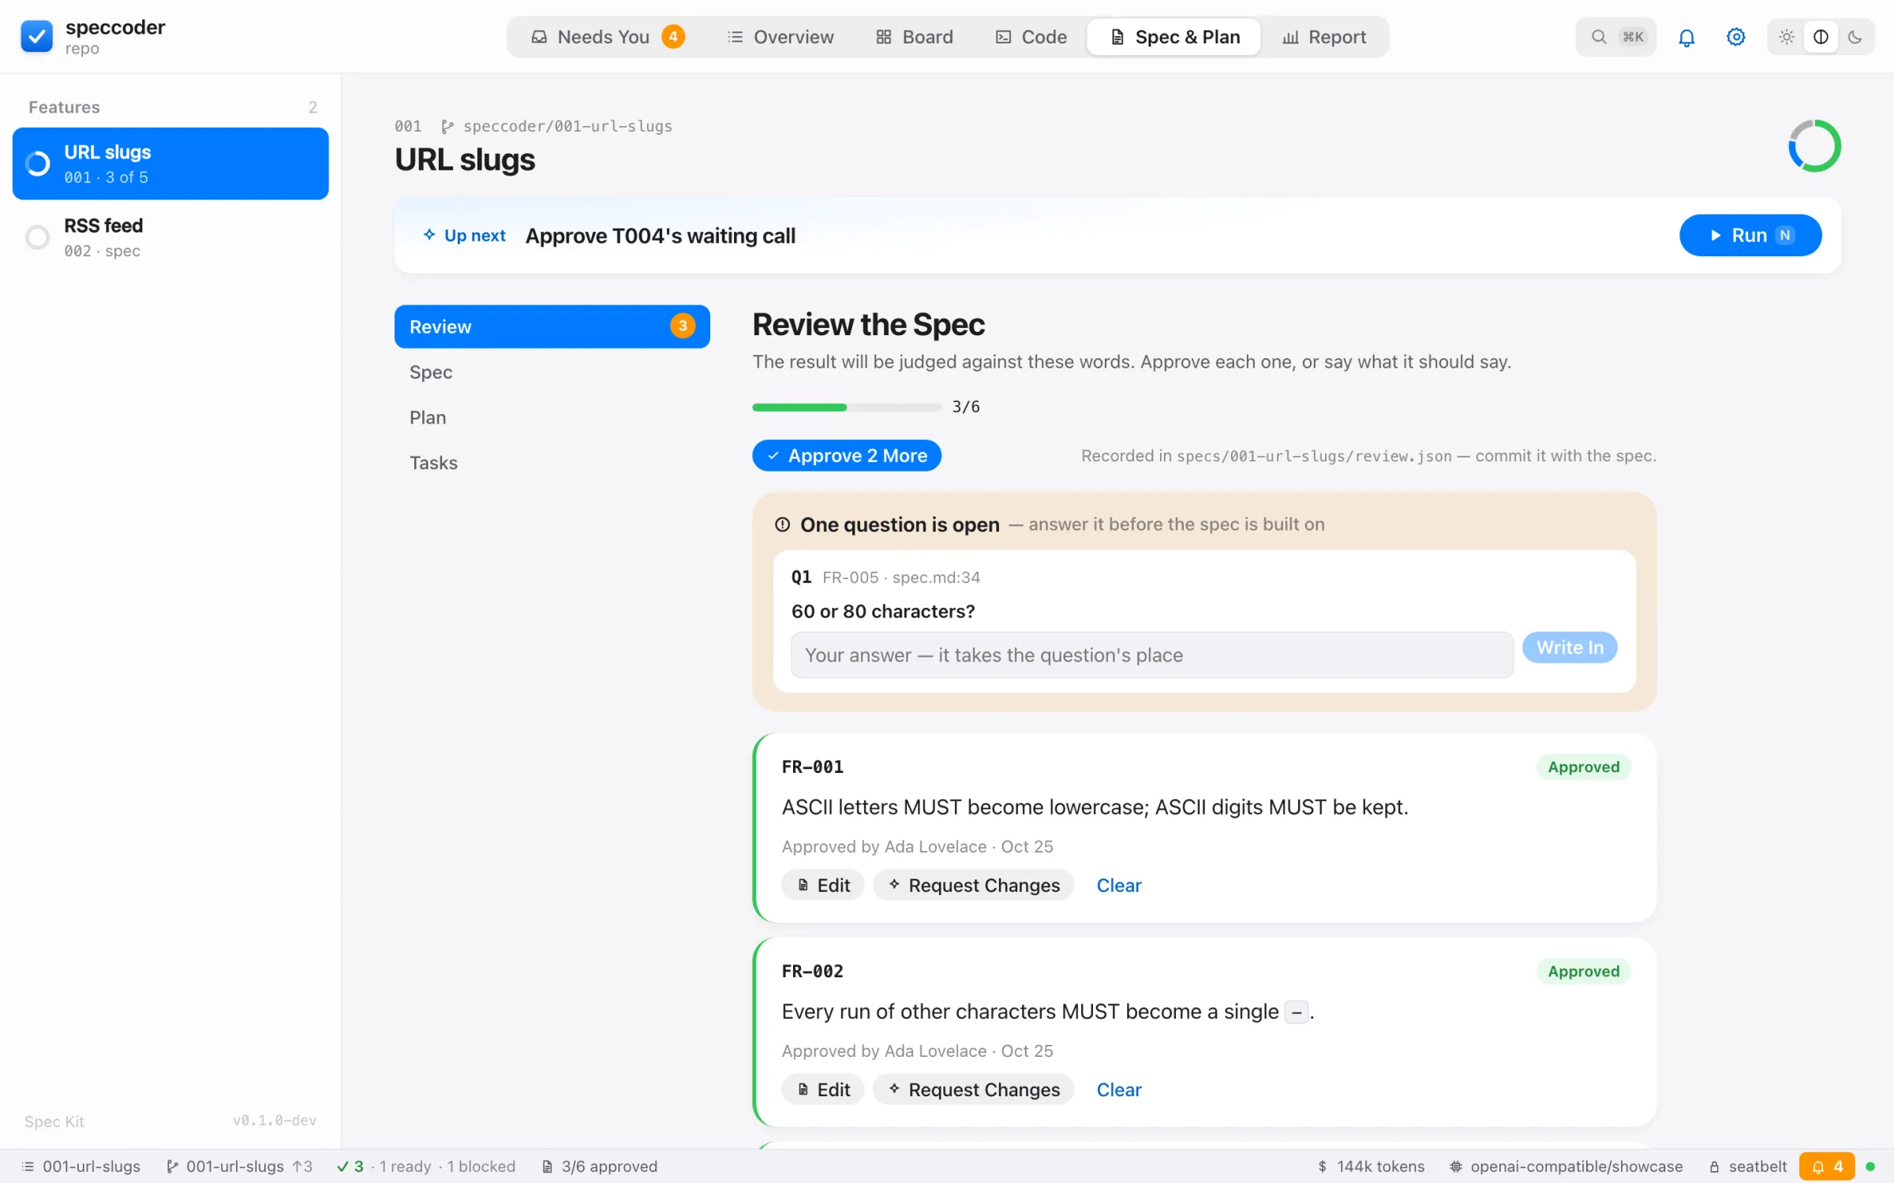Open notifications bell in header
The width and height of the screenshot is (1894, 1183).
(x=1686, y=37)
